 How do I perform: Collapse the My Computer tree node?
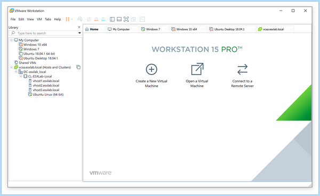pyautogui.click(x=11, y=40)
